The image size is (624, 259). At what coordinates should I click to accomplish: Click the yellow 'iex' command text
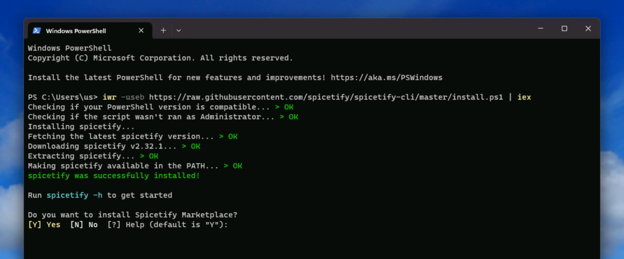pyautogui.click(x=524, y=97)
